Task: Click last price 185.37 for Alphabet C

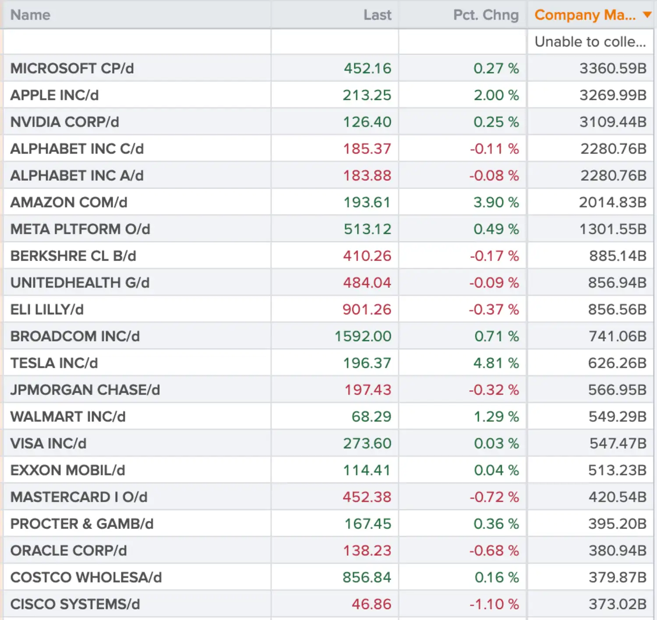Action: pos(367,149)
